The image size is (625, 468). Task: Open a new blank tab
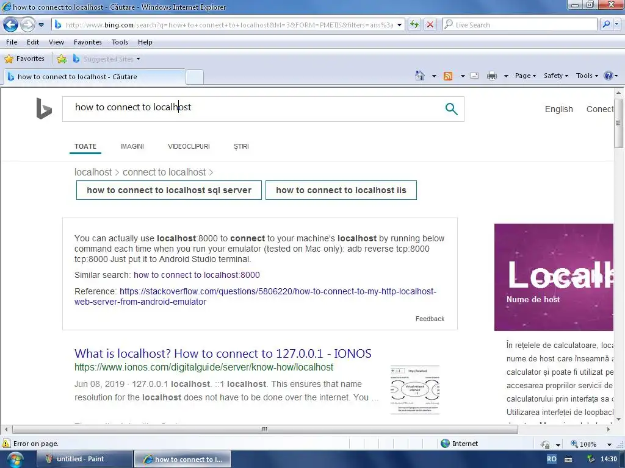pos(195,77)
